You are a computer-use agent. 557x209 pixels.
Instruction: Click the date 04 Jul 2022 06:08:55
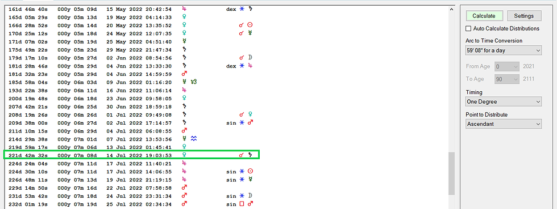pos(139,131)
